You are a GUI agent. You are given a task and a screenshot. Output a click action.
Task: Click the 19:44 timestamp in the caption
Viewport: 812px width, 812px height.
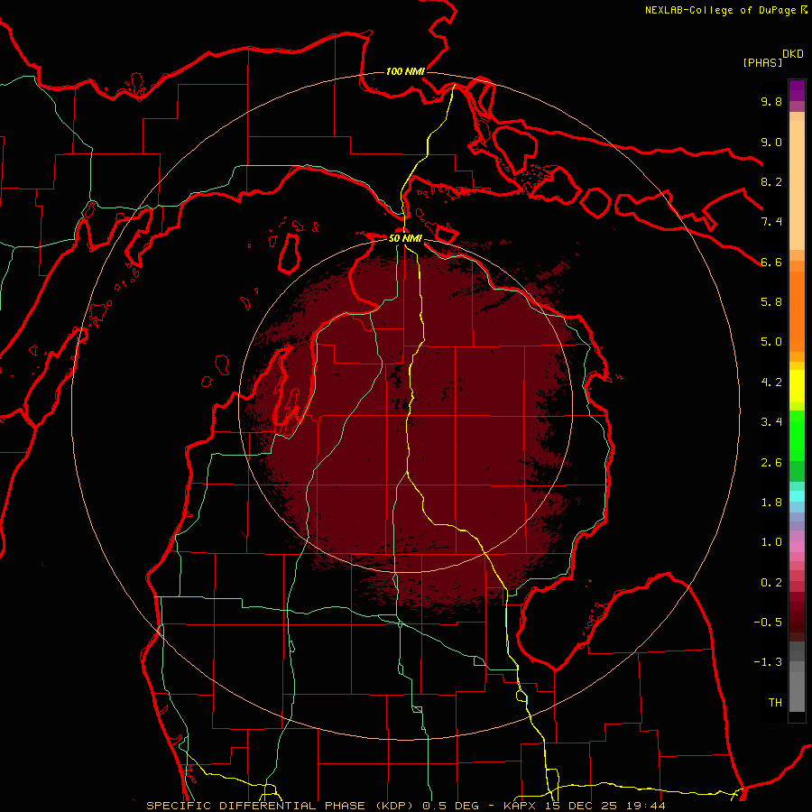click(644, 806)
